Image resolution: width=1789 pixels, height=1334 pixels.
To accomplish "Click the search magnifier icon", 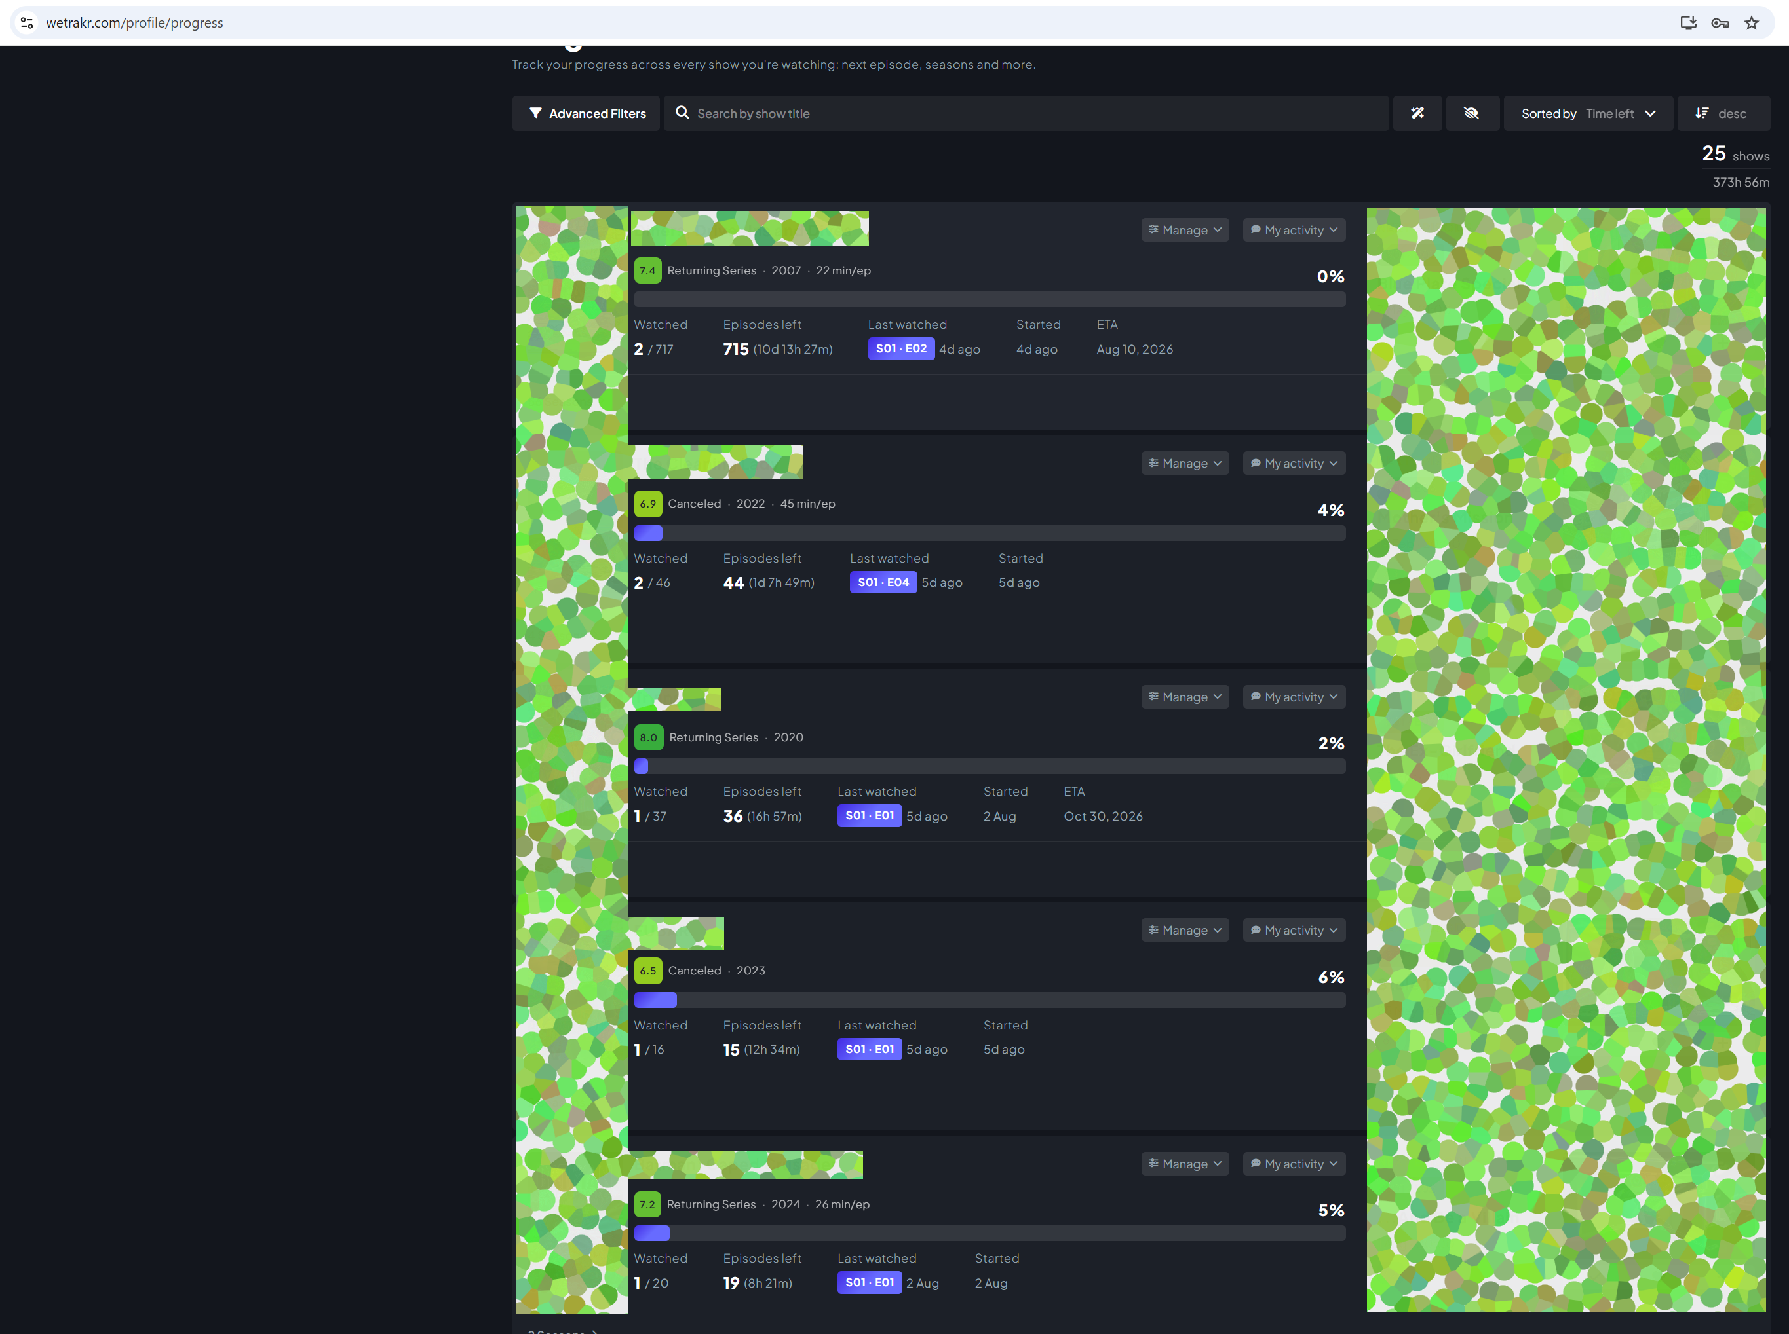I will (682, 113).
